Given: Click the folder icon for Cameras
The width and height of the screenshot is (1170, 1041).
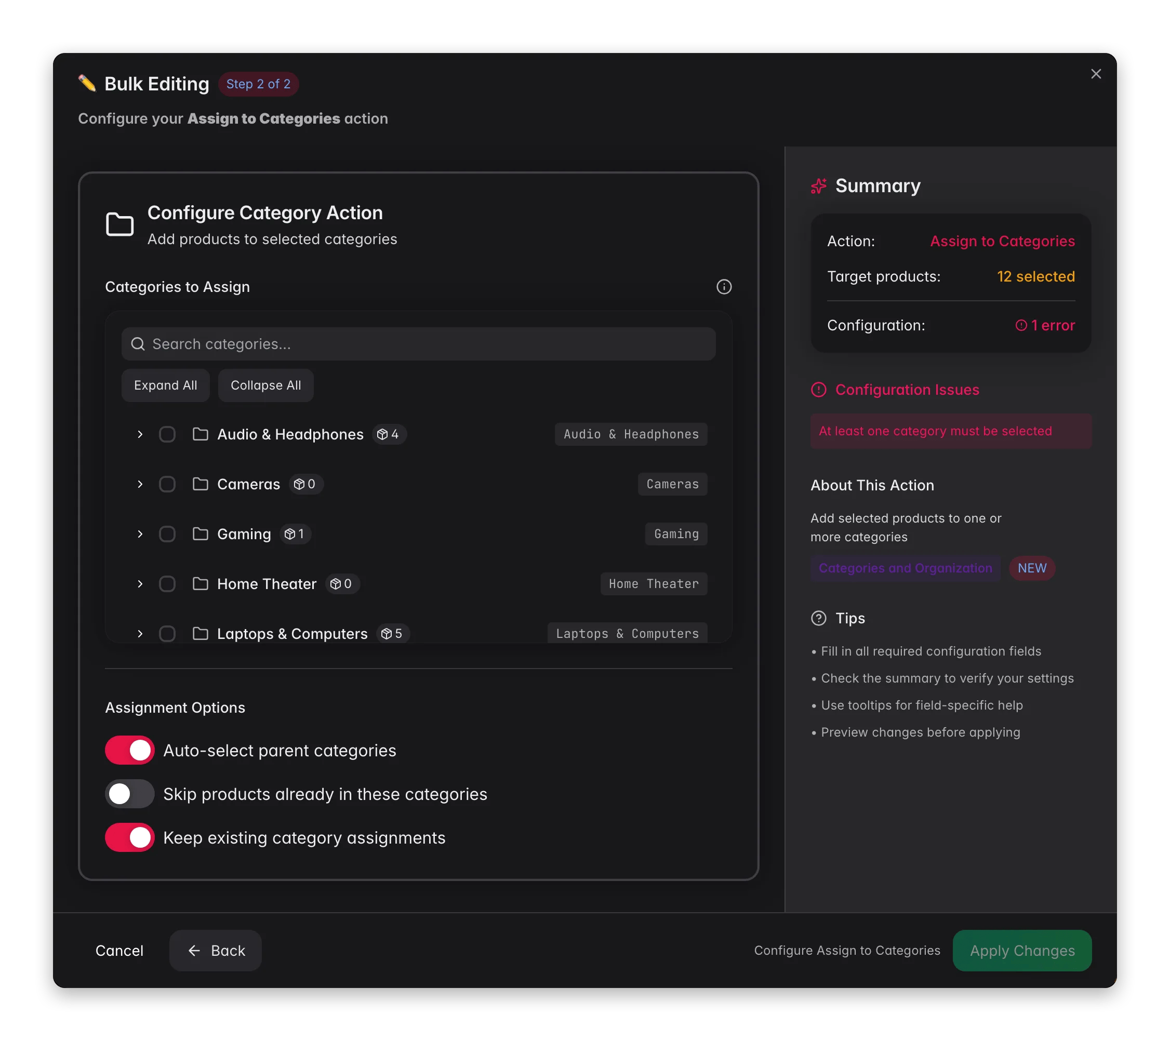Looking at the screenshot, I should coord(201,484).
